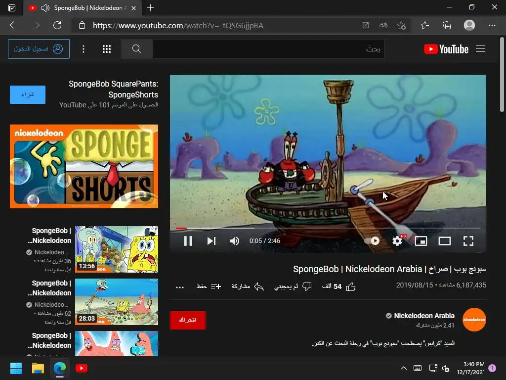Refresh the browser page
506x380 pixels.
tap(57, 25)
